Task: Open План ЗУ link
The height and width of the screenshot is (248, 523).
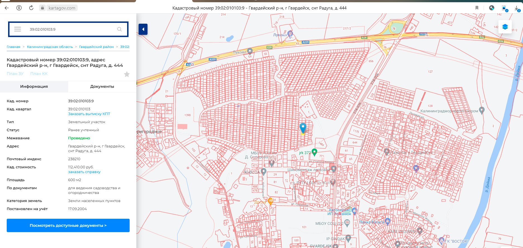Action: (x=15, y=74)
